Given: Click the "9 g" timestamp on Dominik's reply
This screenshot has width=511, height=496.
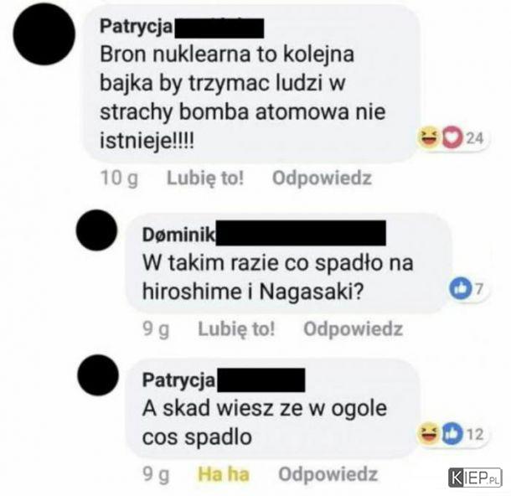Looking at the screenshot, I should pos(156,329).
